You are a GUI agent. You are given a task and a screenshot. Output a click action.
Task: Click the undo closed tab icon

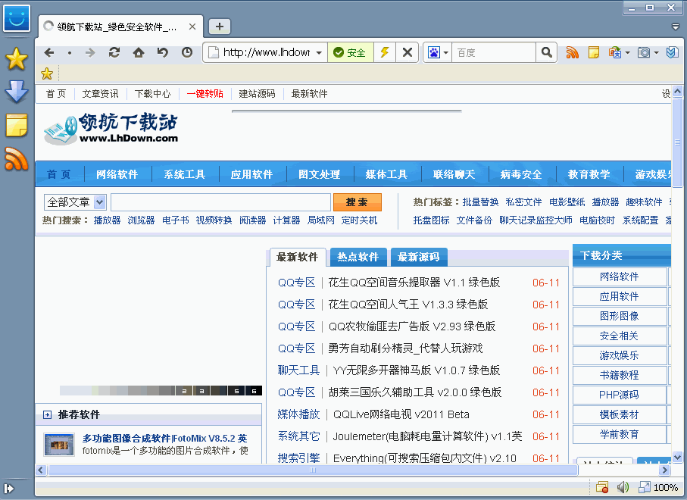[163, 52]
